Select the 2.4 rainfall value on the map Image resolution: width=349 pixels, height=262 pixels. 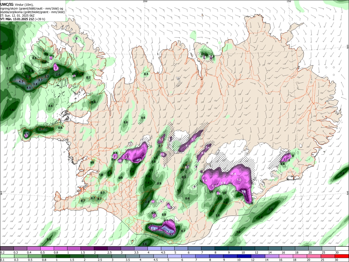point(31,71)
